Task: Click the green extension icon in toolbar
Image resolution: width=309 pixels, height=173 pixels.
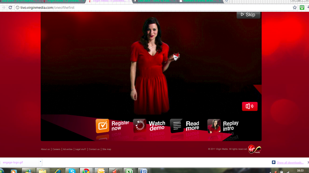Action: (302, 7)
